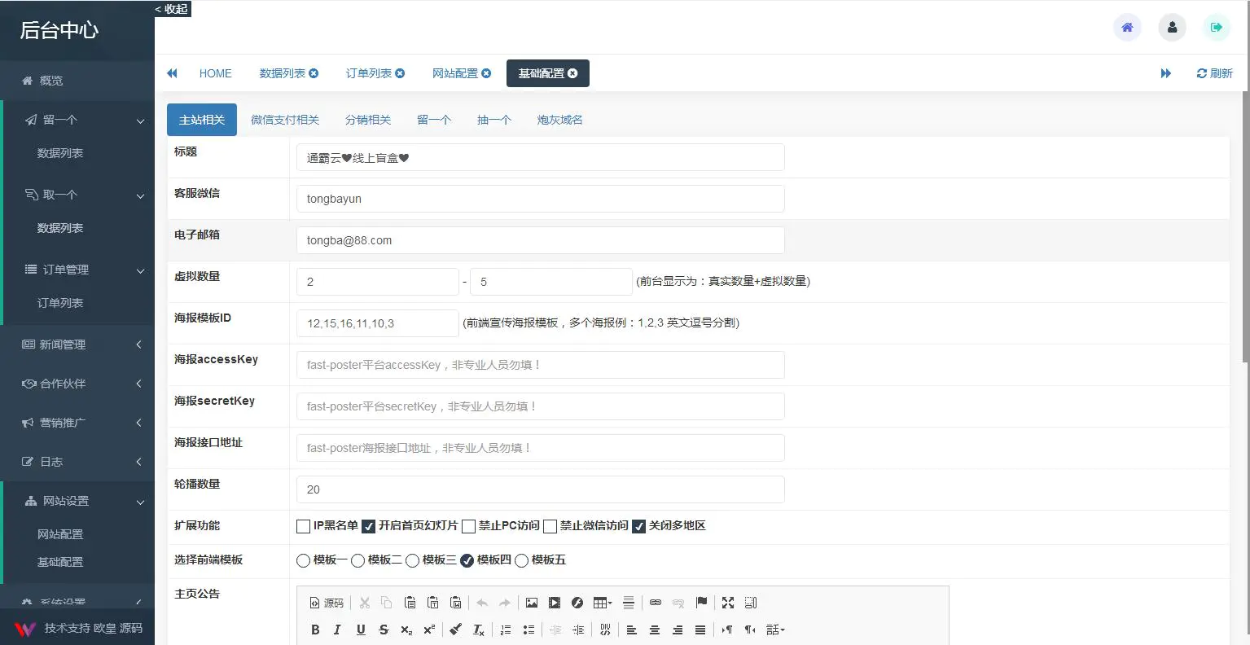Select 模板一 radio button
Screen dimensions: 1250x645
pos(303,560)
